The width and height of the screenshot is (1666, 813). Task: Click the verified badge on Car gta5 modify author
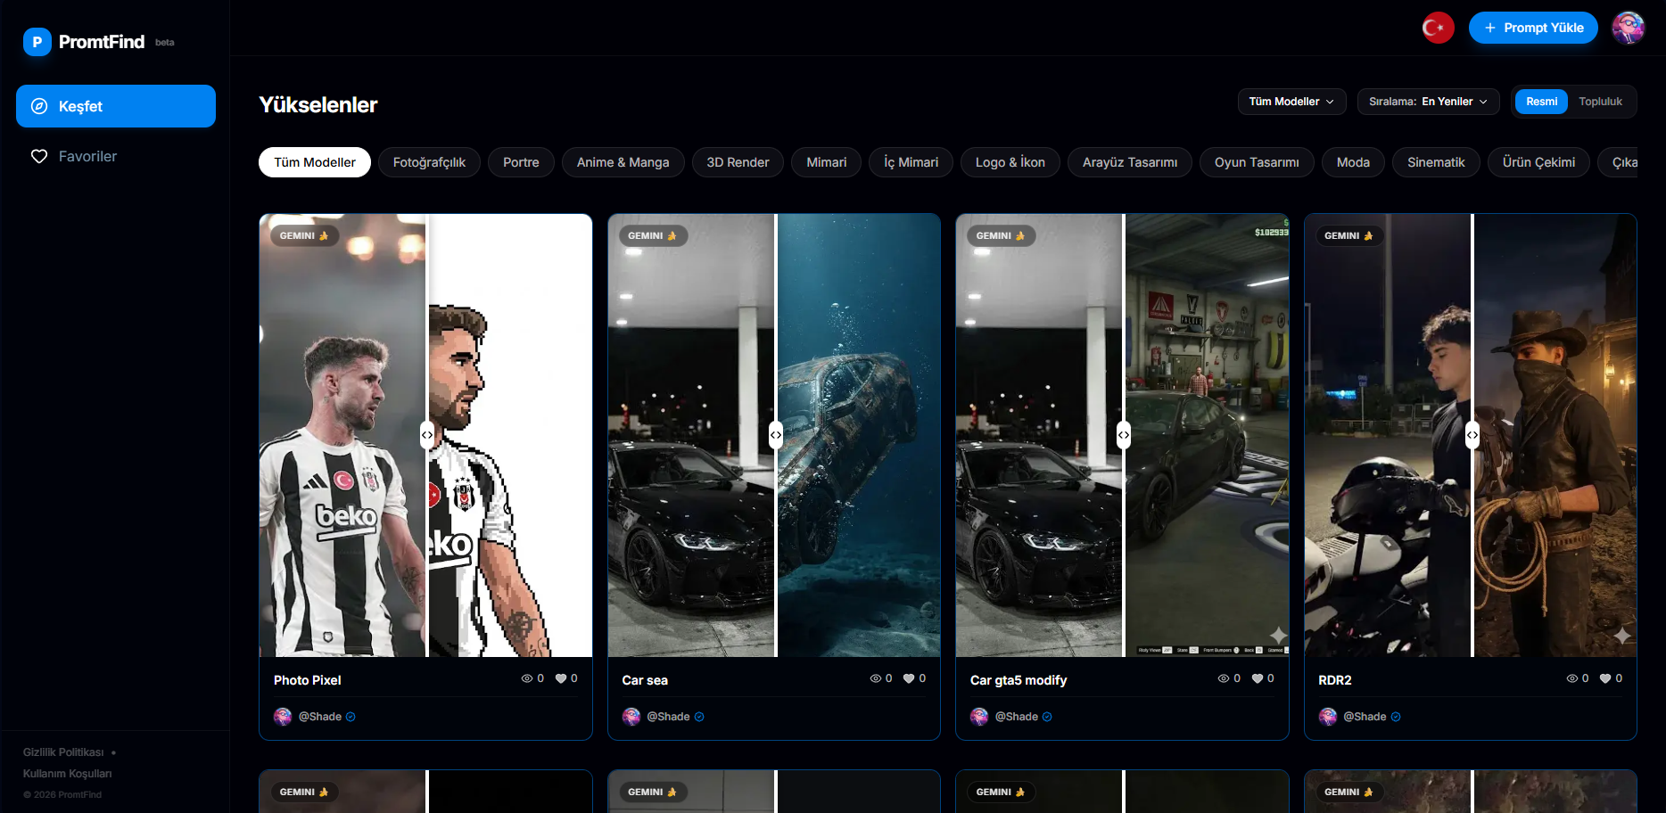pos(1047,717)
